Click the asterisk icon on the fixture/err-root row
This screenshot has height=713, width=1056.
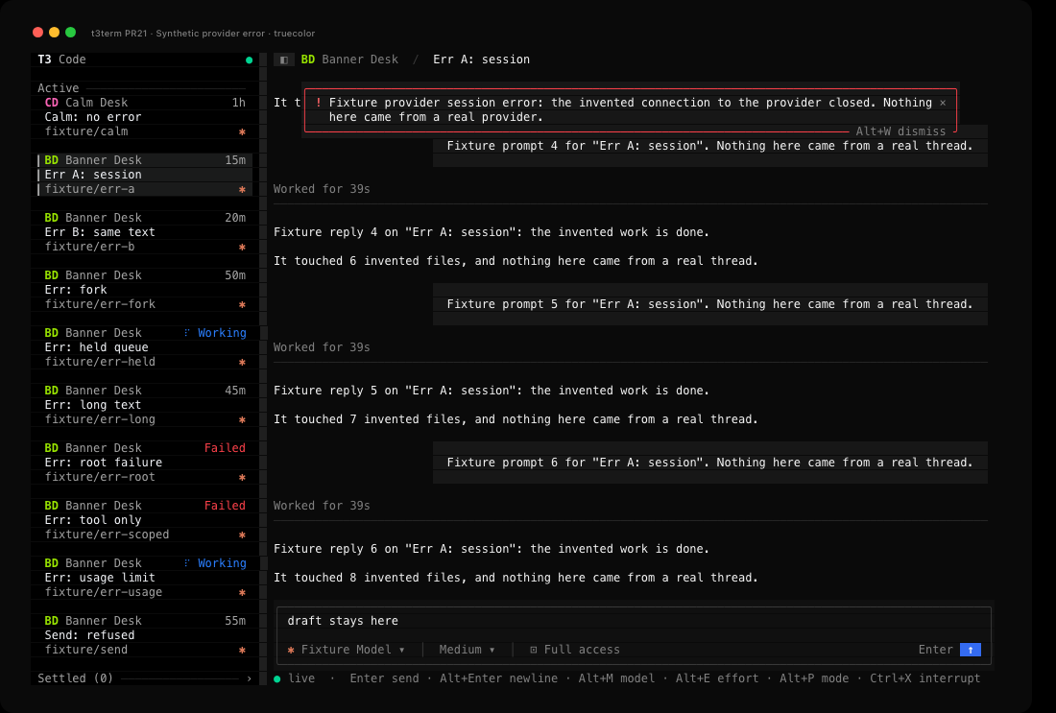pyautogui.click(x=243, y=477)
